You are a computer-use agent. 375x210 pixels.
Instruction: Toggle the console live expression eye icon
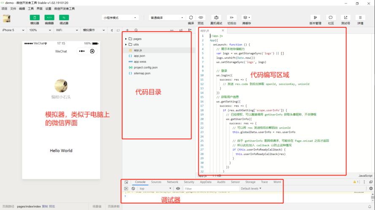click(x=178, y=189)
